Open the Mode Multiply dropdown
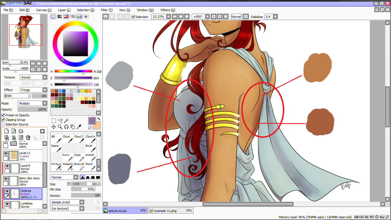Screen dimensions: 391x220 point(33,103)
